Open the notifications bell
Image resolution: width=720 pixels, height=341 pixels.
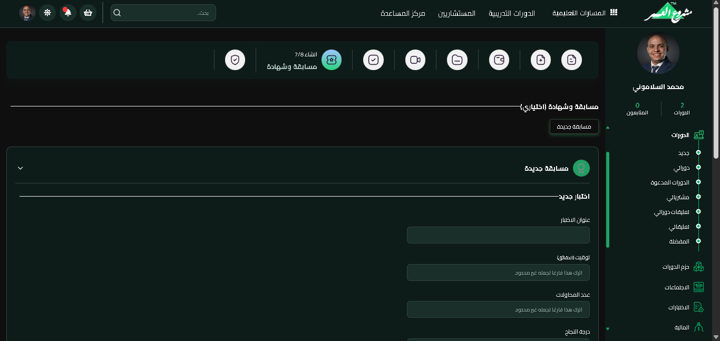click(x=67, y=13)
